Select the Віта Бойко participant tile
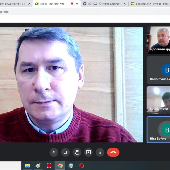The height and width of the screenshot is (170, 170). point(158,130)
